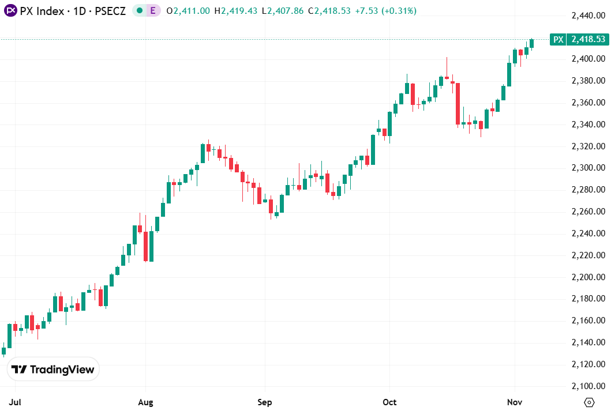Click the green current price label on price axis
611x411 pixels.
pyautogui.click(x=588, y=39)
